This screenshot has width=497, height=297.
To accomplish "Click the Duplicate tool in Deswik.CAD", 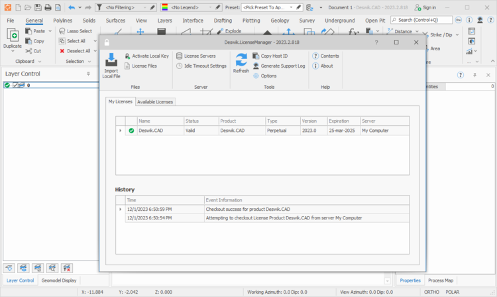I will click(13, 40).
